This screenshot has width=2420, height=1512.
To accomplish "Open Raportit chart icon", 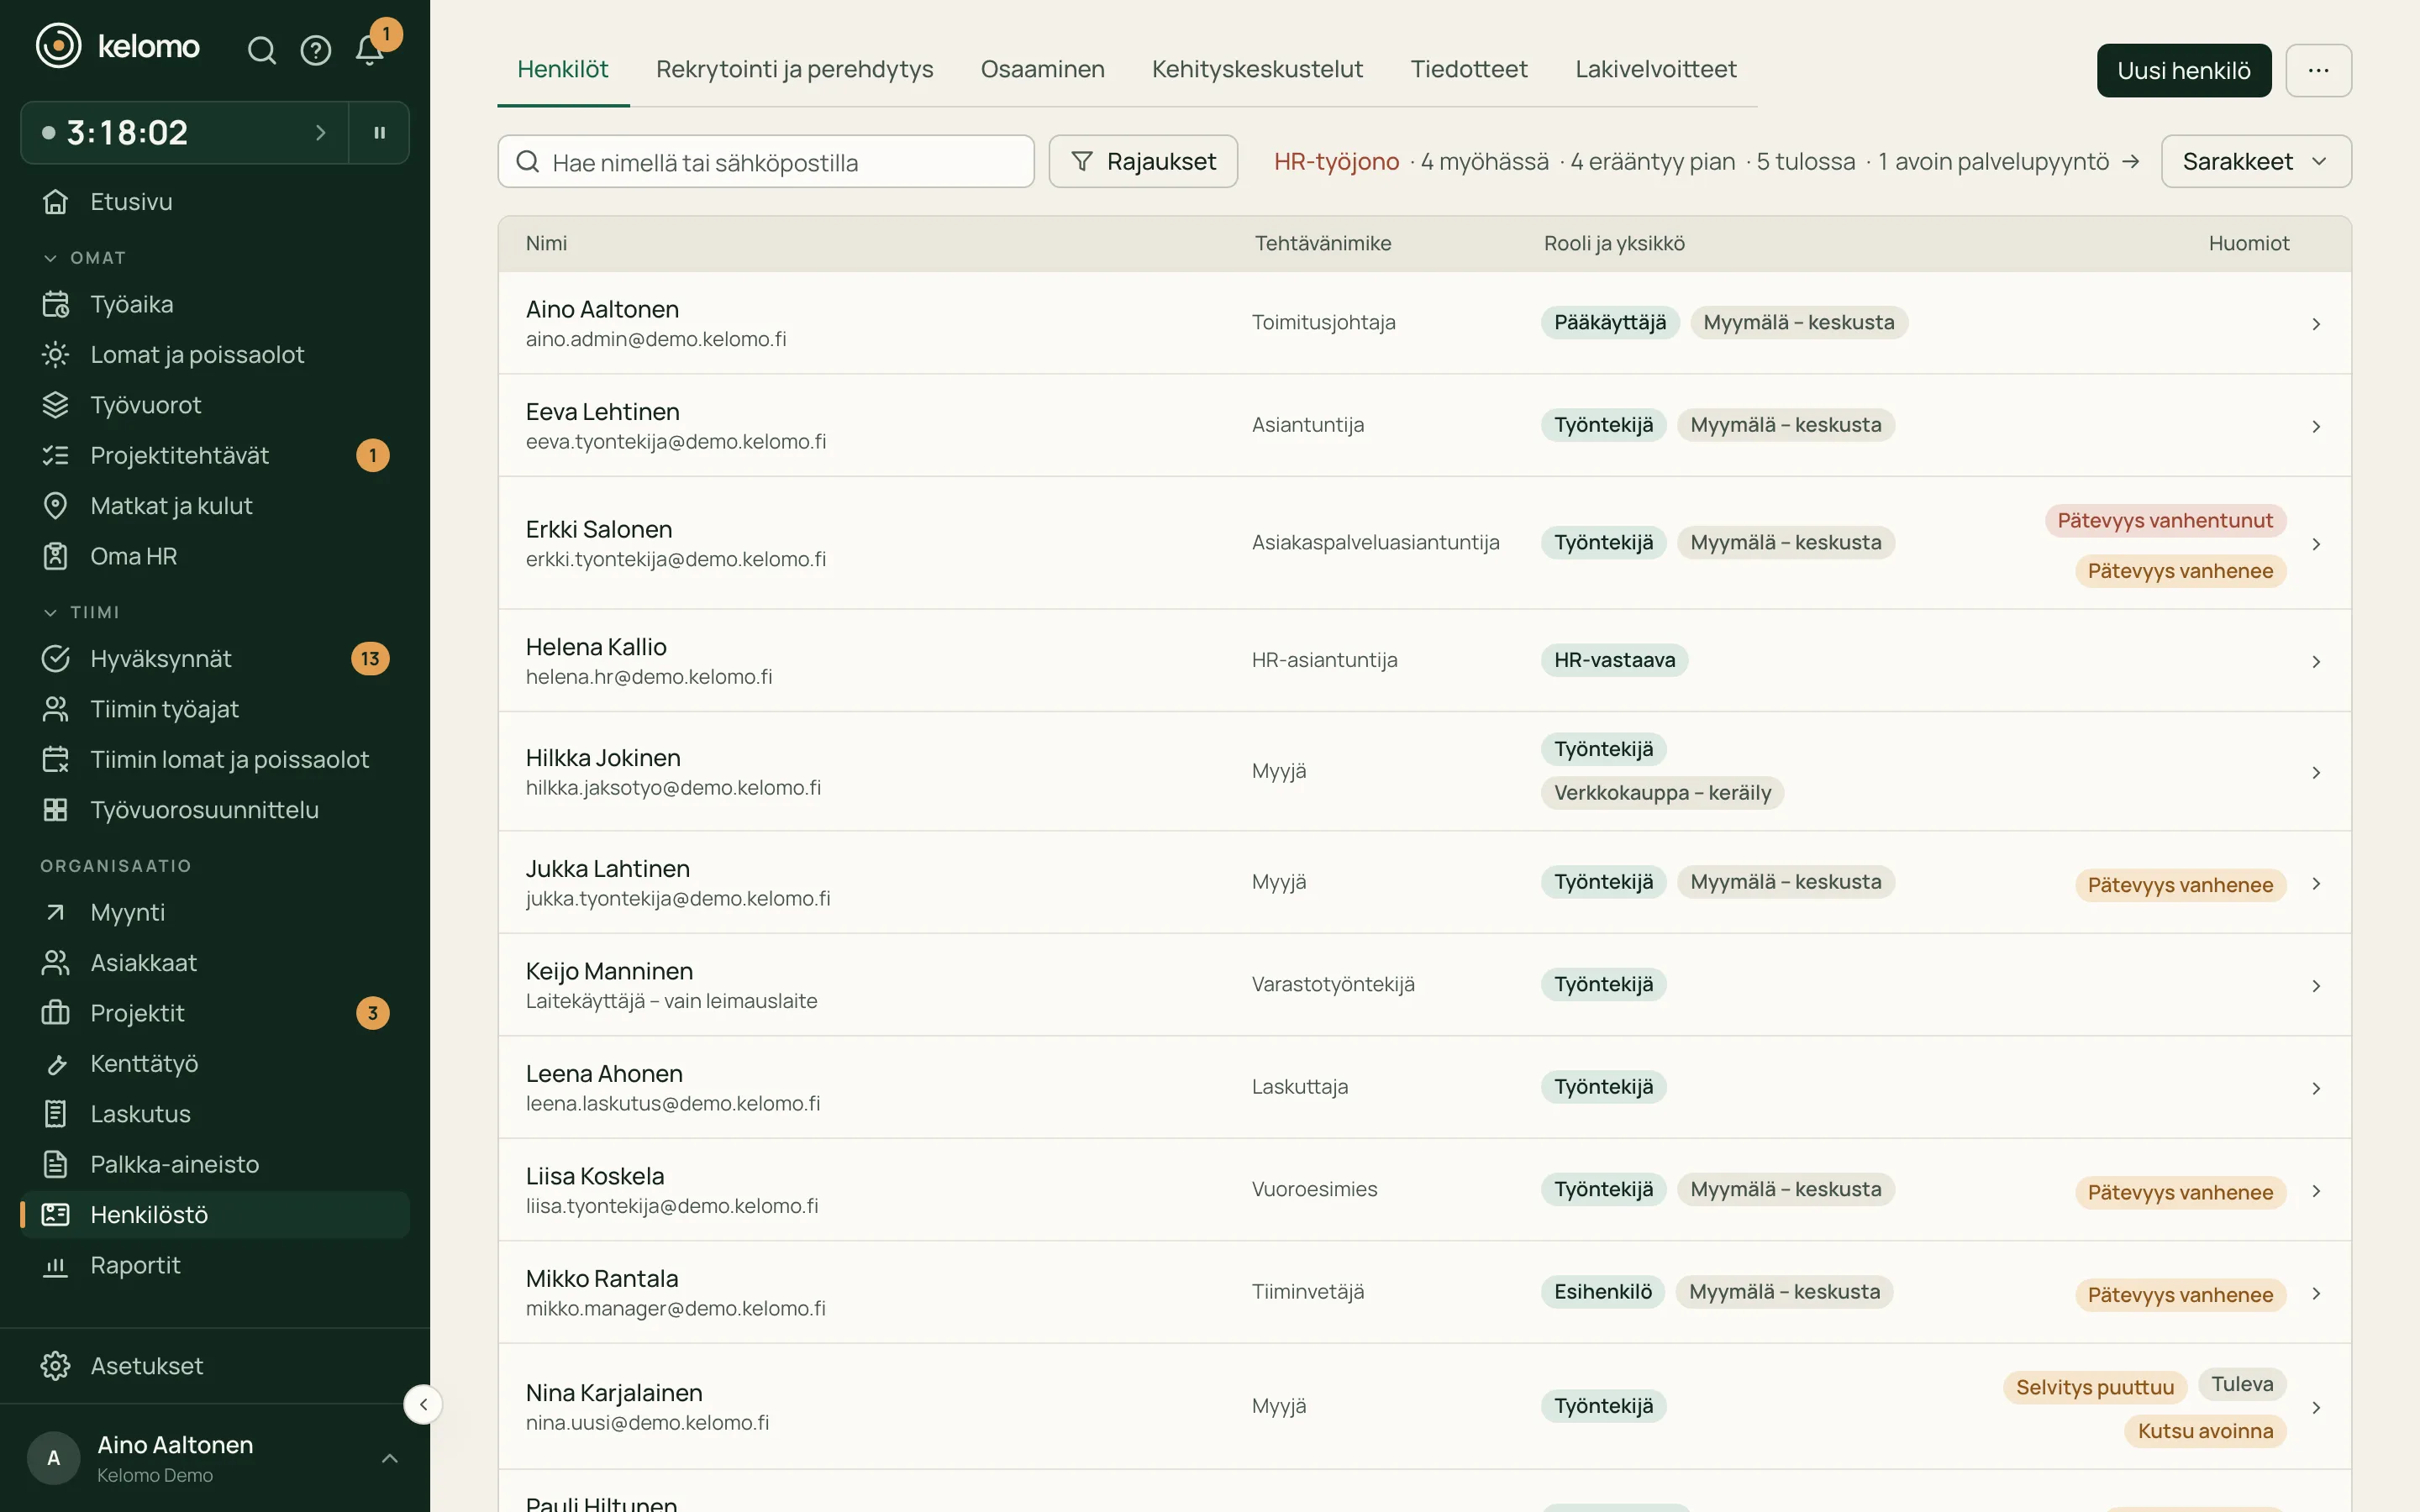I will coord(55,1265).
